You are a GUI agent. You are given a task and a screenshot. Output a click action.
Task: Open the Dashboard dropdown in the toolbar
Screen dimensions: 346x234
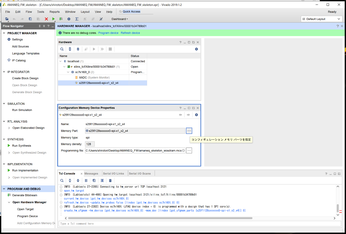pos(120,19)
